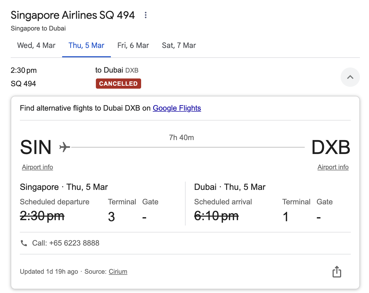Click the Dubai · Thu, 5 Mar heading
Image resolution: width=369 pixels, height=293 pixels.
[x=230, y=187]
